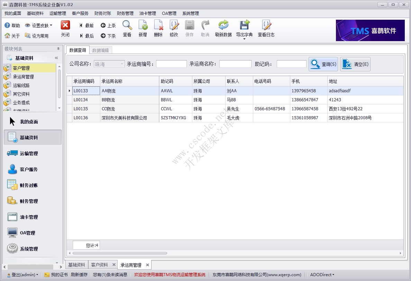Pin the 模块列表 panel

tap(58, 49)
